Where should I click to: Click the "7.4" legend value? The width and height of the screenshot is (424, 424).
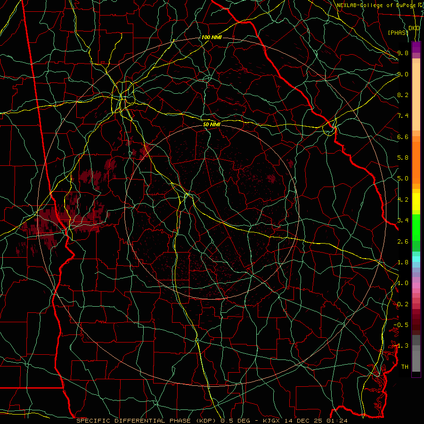click(x=403, y=116)
